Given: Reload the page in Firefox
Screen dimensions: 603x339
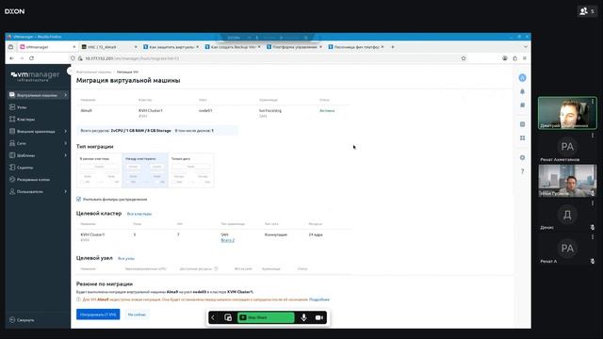Looking at the screenshot, I should pyautogui.click(x=31, y=58).
